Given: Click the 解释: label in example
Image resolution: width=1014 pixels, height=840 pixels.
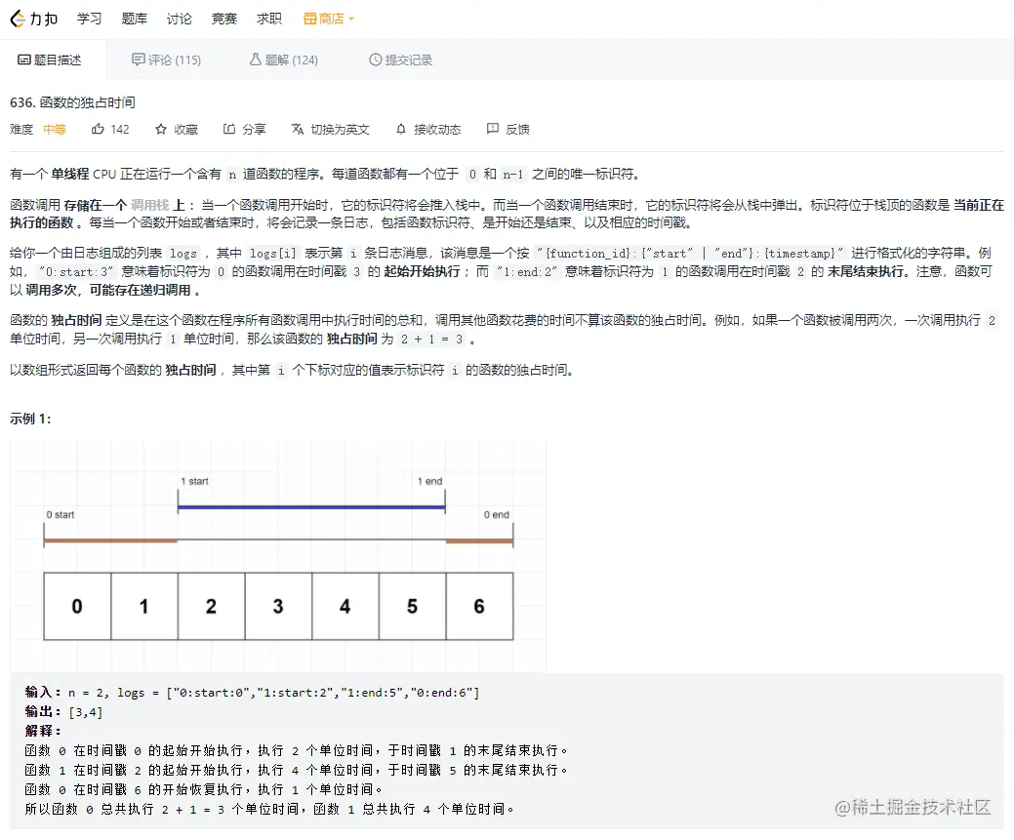Looking at the screenshot, I should [x=43, y=731].
